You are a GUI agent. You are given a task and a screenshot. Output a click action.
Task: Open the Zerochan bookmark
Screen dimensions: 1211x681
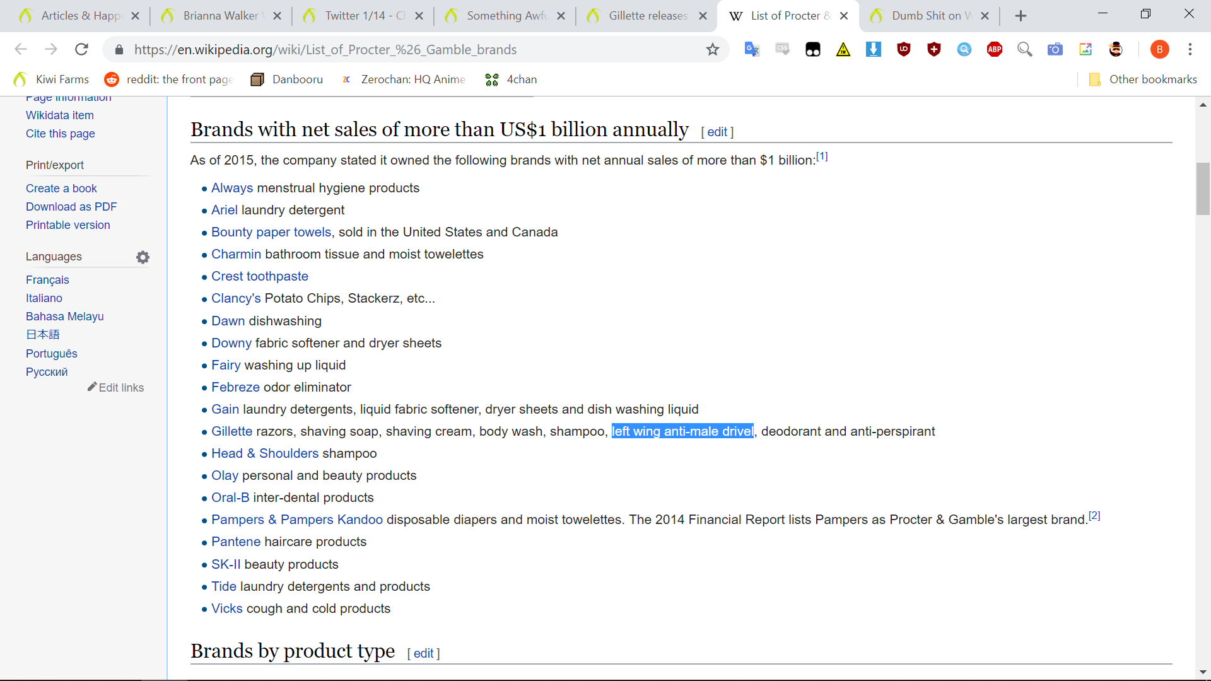[x=402, y=79]
